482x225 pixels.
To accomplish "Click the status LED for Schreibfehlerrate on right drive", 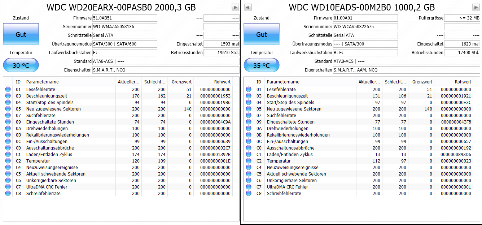I will [248, 193].
